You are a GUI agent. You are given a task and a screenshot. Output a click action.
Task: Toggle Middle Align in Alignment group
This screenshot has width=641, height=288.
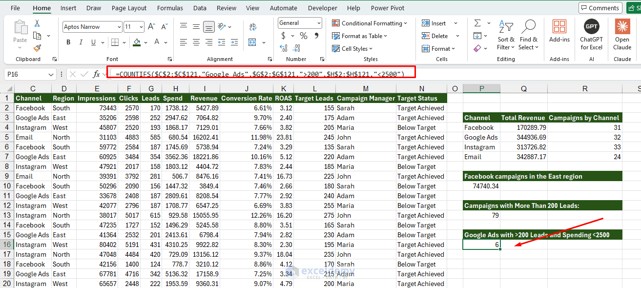coord(196,27)
